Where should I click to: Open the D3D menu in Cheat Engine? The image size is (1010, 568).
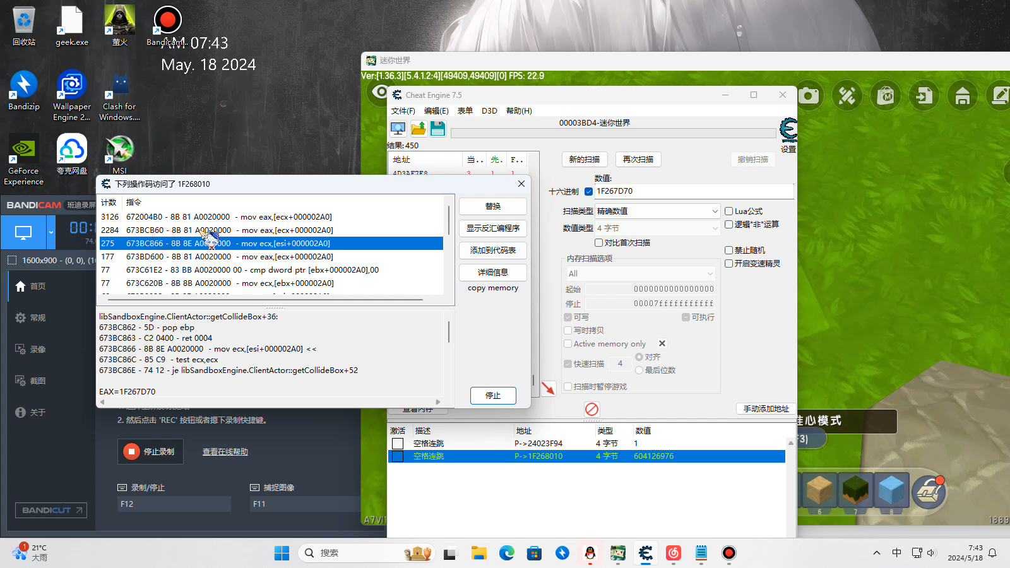[x=489, y=111]
